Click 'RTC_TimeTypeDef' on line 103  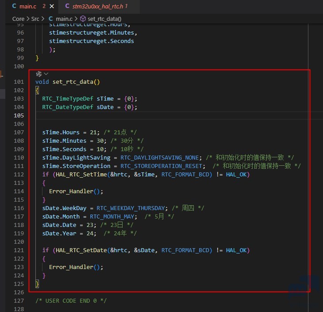(x=68, y=99)
